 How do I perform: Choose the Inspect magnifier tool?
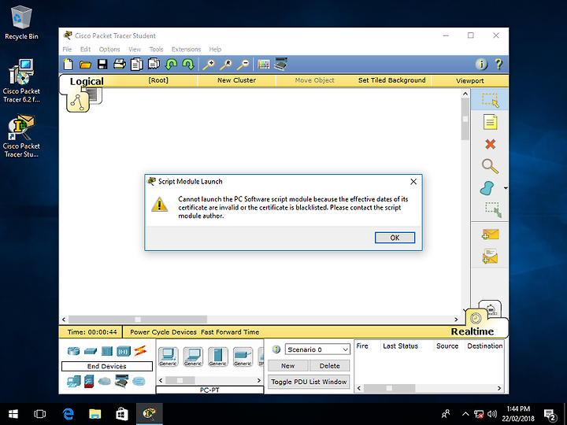pos(490,166)
